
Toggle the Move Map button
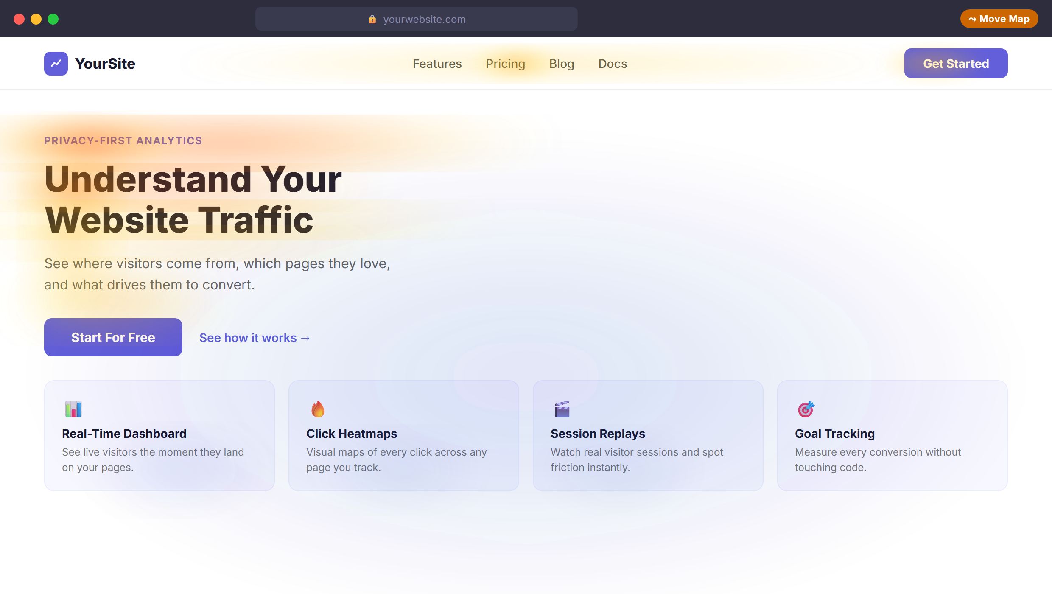(999, 19)
